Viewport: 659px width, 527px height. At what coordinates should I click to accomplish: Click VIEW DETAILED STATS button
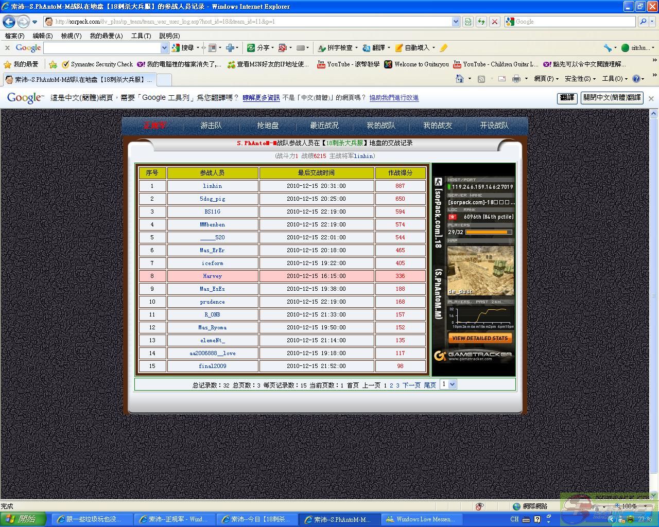[x=480, y=338]
